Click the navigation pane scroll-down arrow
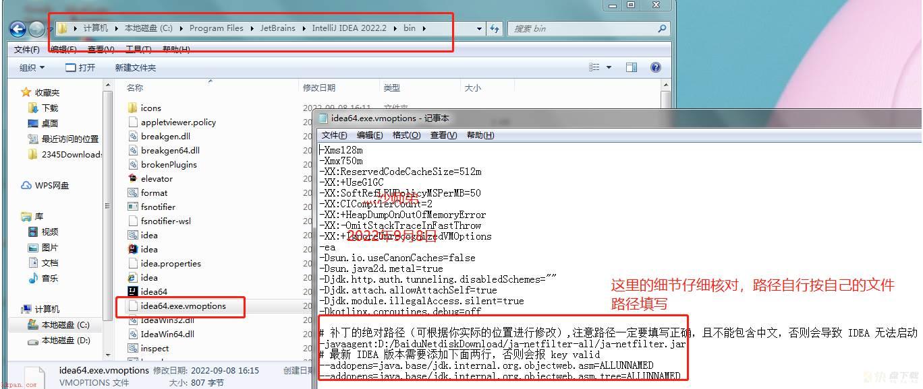The image size is (923, 389). [108, 354]
